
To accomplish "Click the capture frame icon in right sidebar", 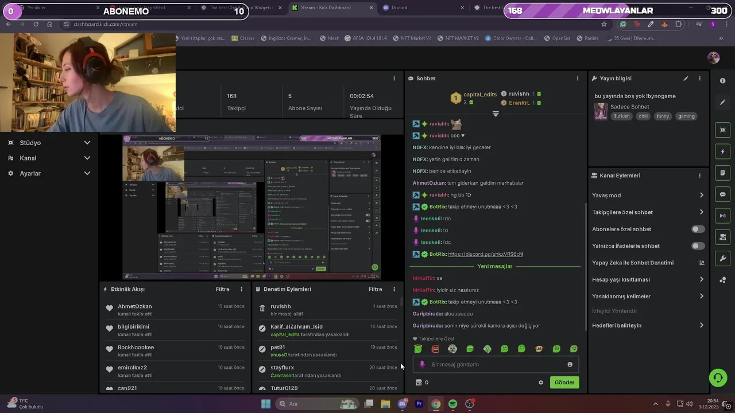I will pos(722,130).
